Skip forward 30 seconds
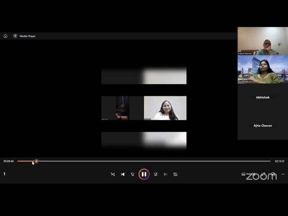The height and width of the screenshot is (216, 288). click(x=156, y=174)
